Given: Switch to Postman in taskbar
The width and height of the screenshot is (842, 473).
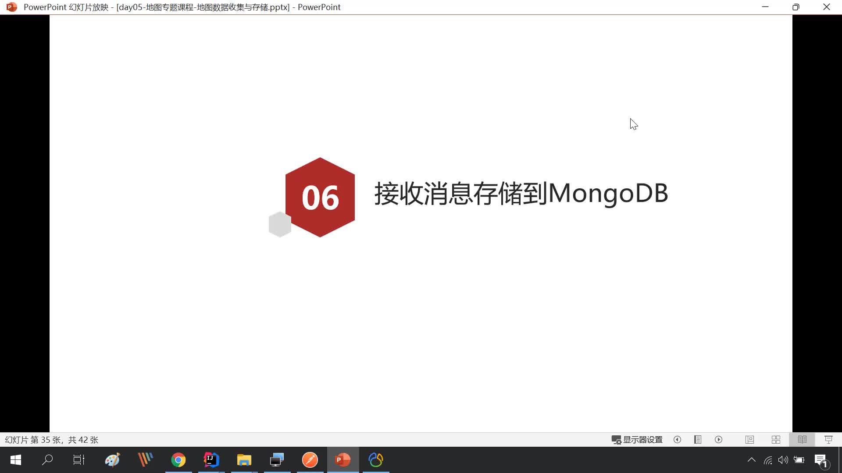Looking at the screenshot, I should tap(310, 460).
